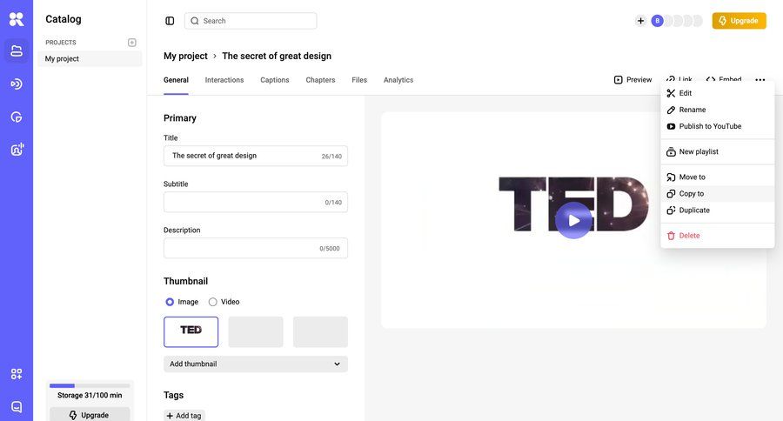Choose Copy to from the context menu
Viewport: 783px width, 421px height.
[692, 194]
